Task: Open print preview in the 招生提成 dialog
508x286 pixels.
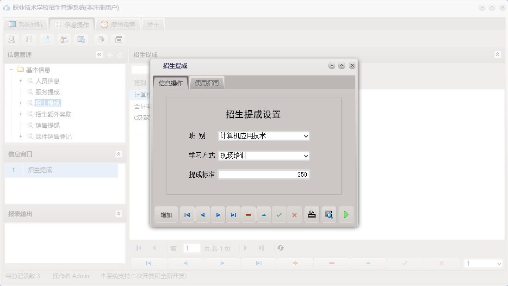Action: 328,214
